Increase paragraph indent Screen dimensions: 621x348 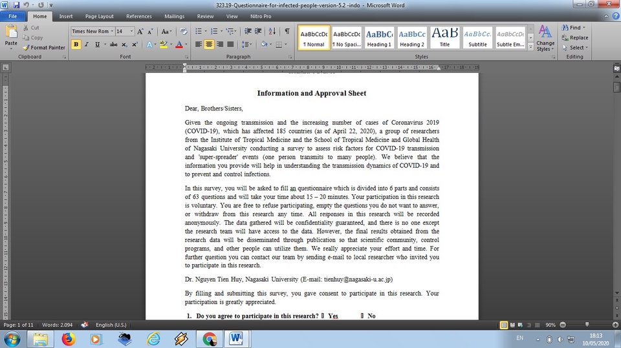point(258,31)
